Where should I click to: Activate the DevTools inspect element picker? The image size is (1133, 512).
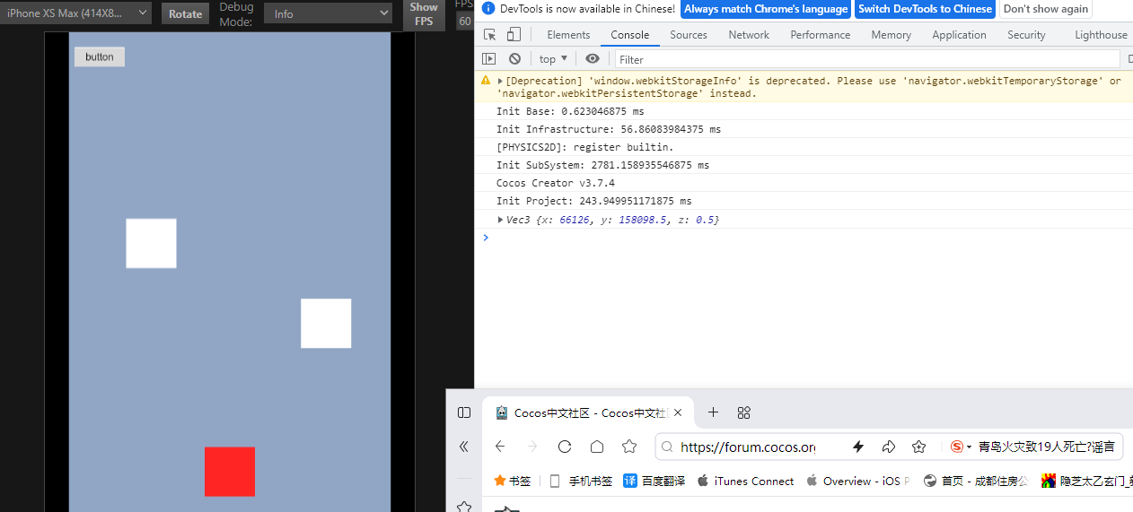click(x=489, y=35)
